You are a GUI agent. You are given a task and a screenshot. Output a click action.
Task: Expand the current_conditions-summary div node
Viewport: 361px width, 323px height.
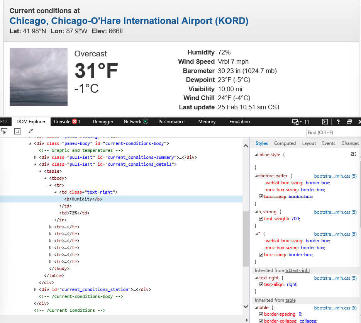point(35,157)
